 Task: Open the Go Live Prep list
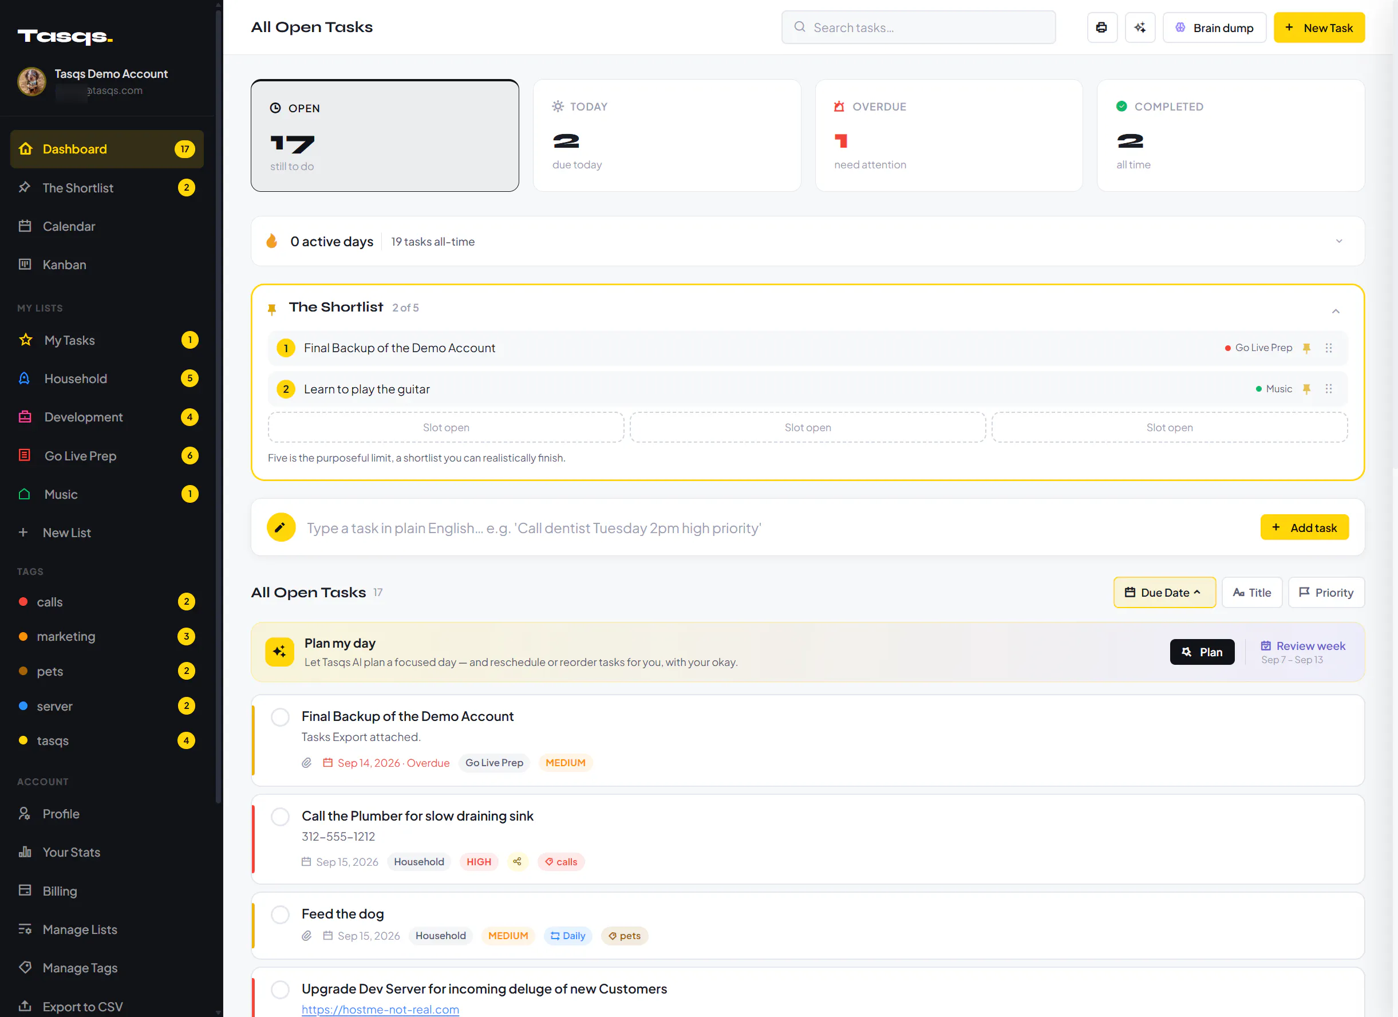[106, 455]
